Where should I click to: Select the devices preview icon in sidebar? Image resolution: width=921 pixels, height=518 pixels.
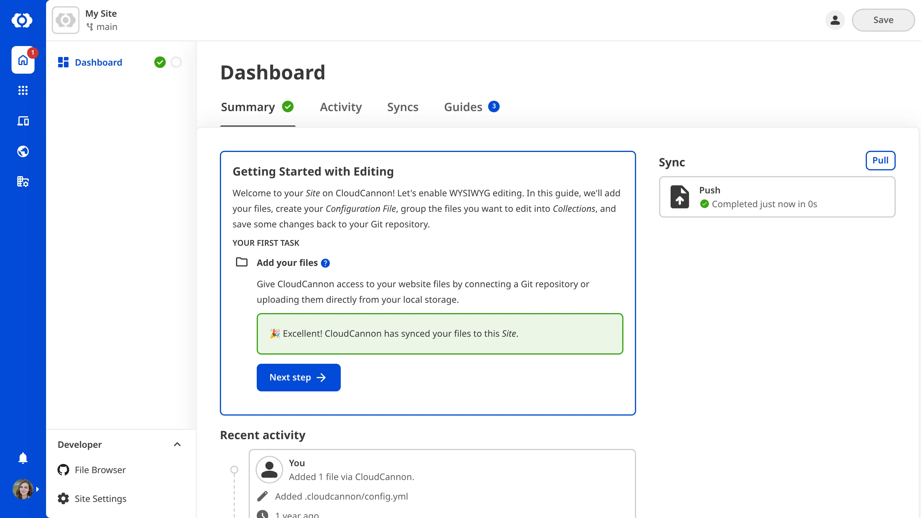click(x=23, y=121)
